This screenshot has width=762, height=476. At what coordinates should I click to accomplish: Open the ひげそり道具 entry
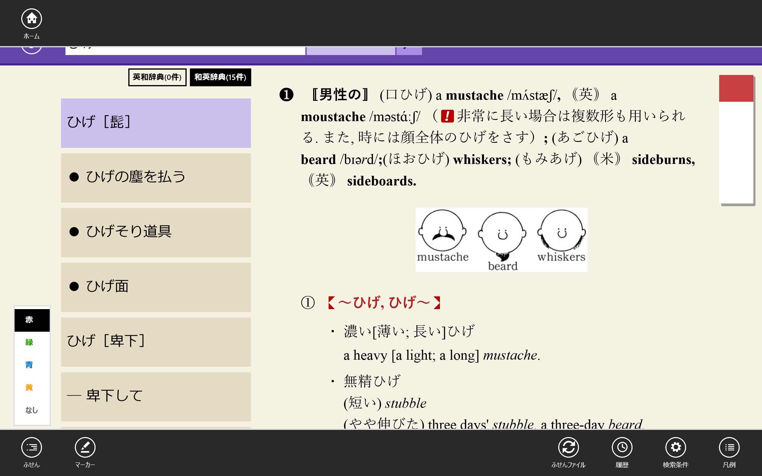[x=156, y=232]
